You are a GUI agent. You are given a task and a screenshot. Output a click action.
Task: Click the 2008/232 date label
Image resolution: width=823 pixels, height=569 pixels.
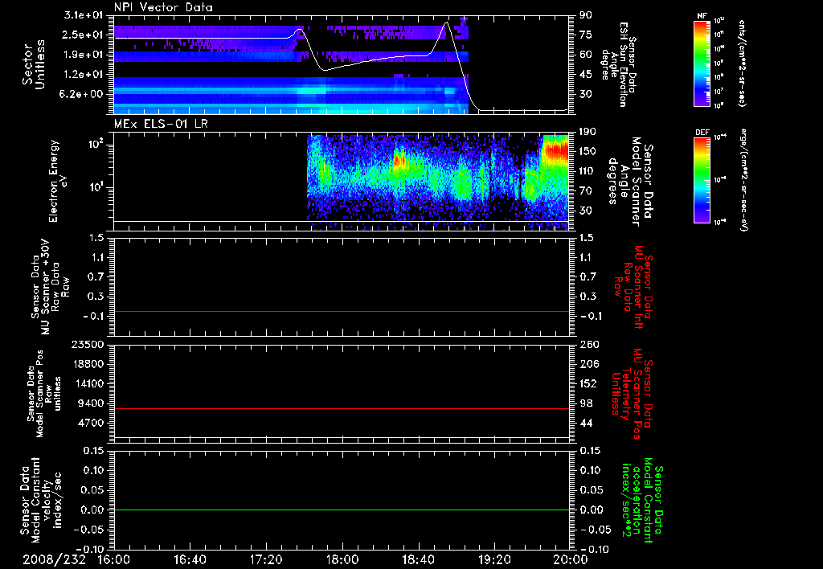(x=54, y=559)
